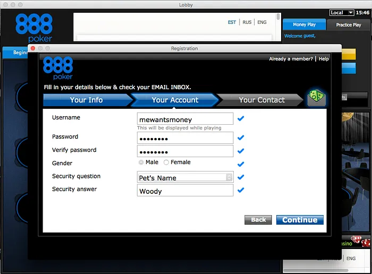Select the Your Account step
Screen dimensions: 372x274
point(175,100)
